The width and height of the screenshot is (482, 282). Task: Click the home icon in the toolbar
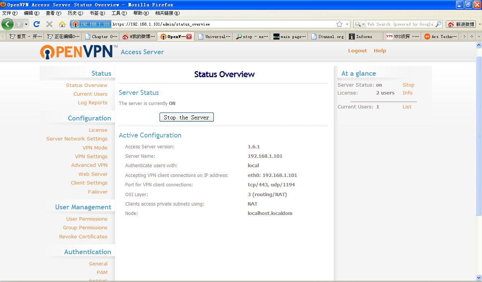pyautogui.click(x=62, y=24)
